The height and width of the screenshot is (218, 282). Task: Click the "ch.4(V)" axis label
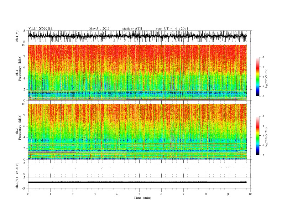tap(17, 183)
